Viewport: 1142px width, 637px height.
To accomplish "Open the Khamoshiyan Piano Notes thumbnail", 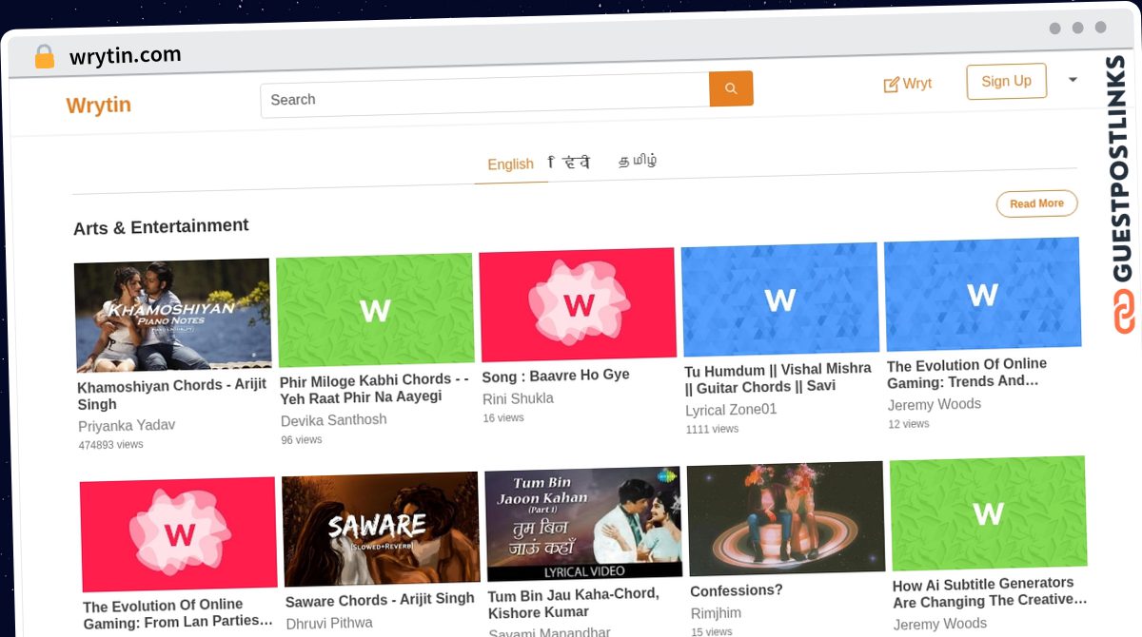I will 172,316.
